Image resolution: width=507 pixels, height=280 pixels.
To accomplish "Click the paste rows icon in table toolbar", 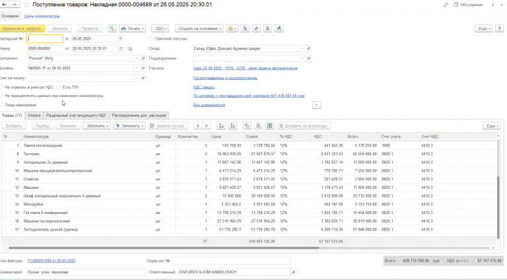I will point(258,125).
